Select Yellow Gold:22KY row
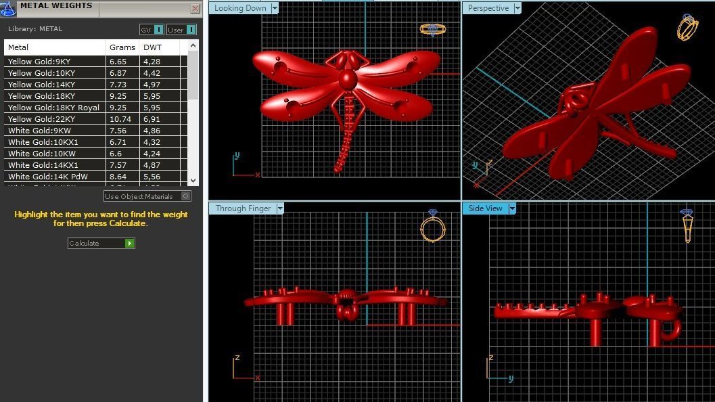This screenshot has height=402, width=715. pos(96,119)
